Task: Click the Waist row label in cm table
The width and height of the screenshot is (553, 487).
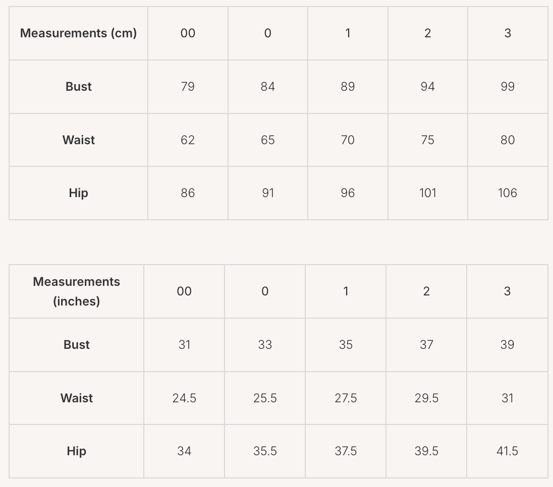Action: click(79, 140)
